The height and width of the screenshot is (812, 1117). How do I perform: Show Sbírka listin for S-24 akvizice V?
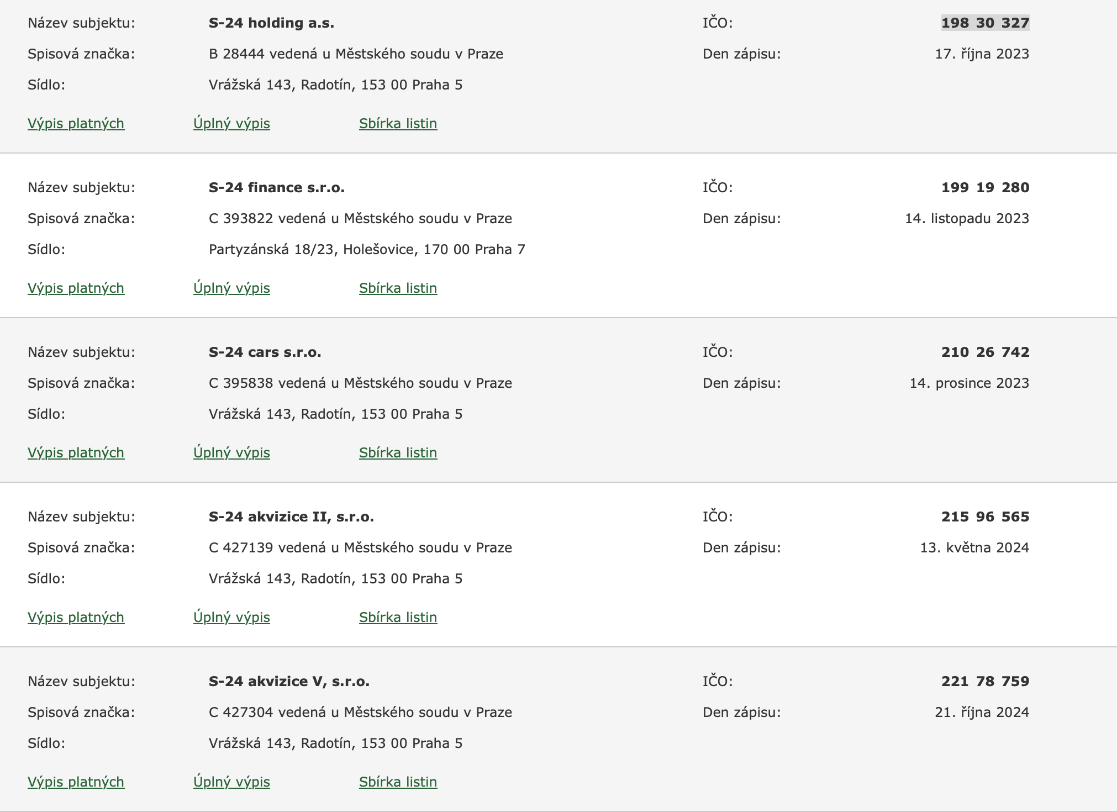[398, 782]
